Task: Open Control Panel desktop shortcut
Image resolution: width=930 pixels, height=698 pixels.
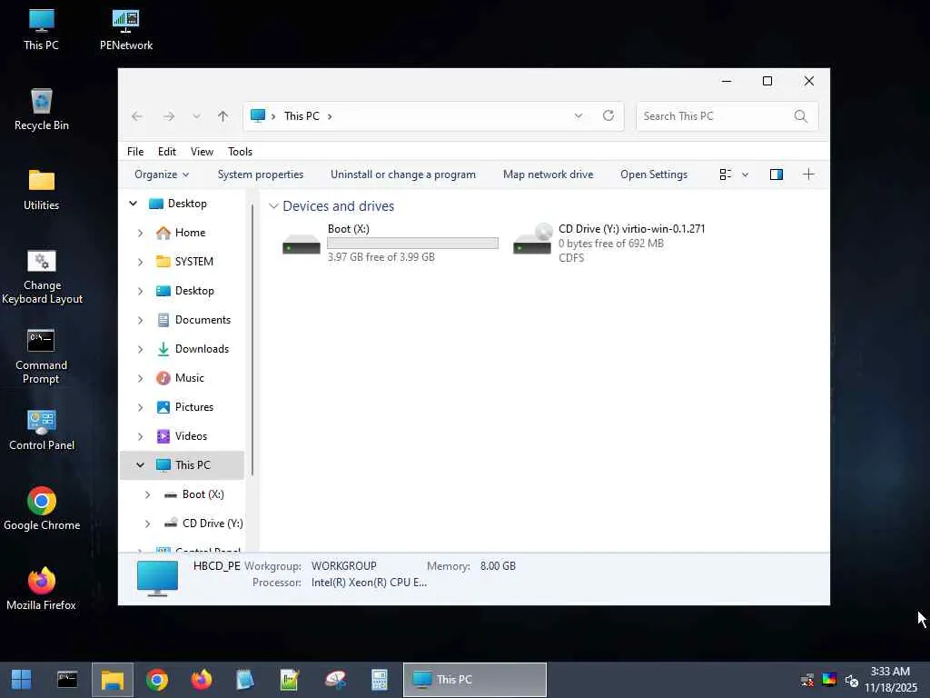Action: (x=42, y=430)
